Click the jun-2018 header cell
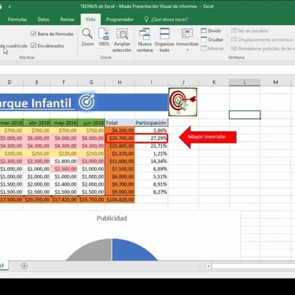Screen dimensions: 295x295 pyautogui.click(x=91, y=123)
